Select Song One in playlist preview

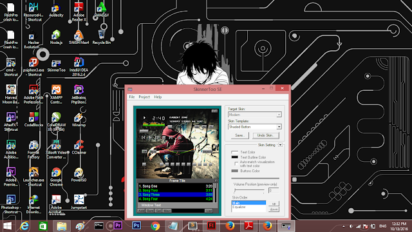(176, 186)
